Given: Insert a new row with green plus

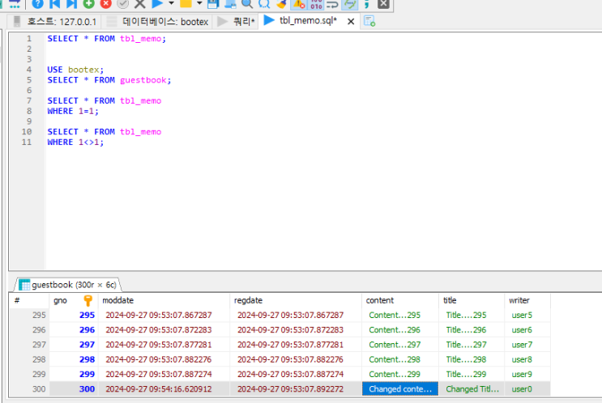Looking at the screenshot, I should point(88,4).
